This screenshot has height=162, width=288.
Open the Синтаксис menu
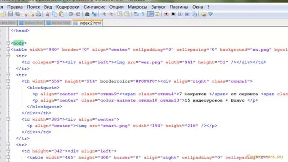tap(94, 7)
